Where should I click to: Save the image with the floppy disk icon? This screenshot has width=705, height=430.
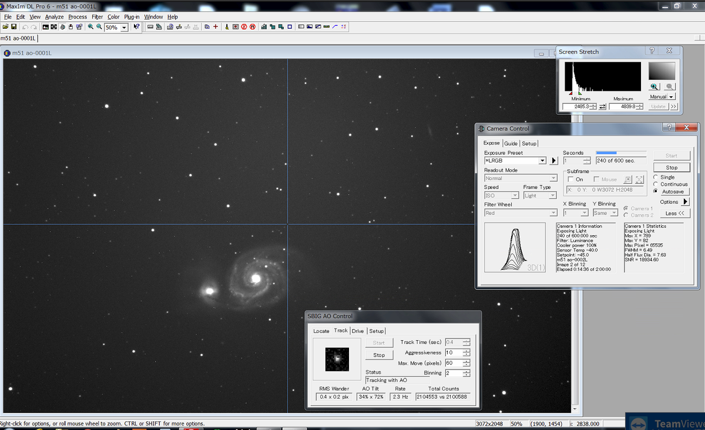[x=13, y=27]
